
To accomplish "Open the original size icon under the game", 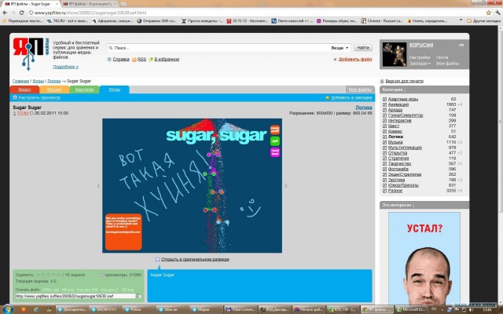I will [157, 259].
